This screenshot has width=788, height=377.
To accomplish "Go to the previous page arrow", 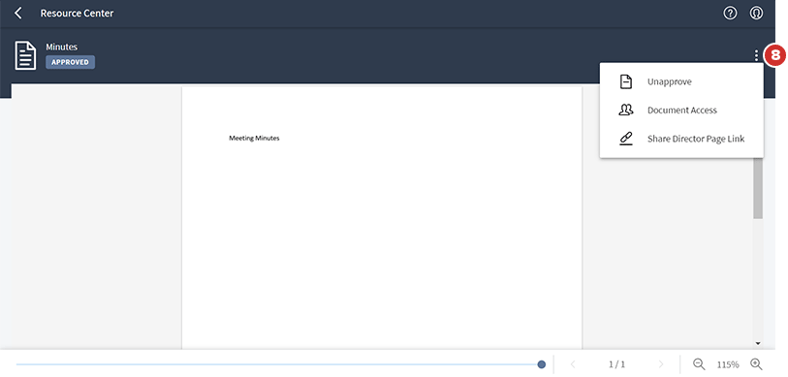I will 573,364.
